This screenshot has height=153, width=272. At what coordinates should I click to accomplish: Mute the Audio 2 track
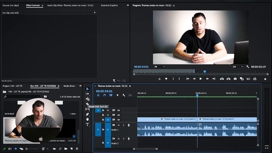coord(119,139)
